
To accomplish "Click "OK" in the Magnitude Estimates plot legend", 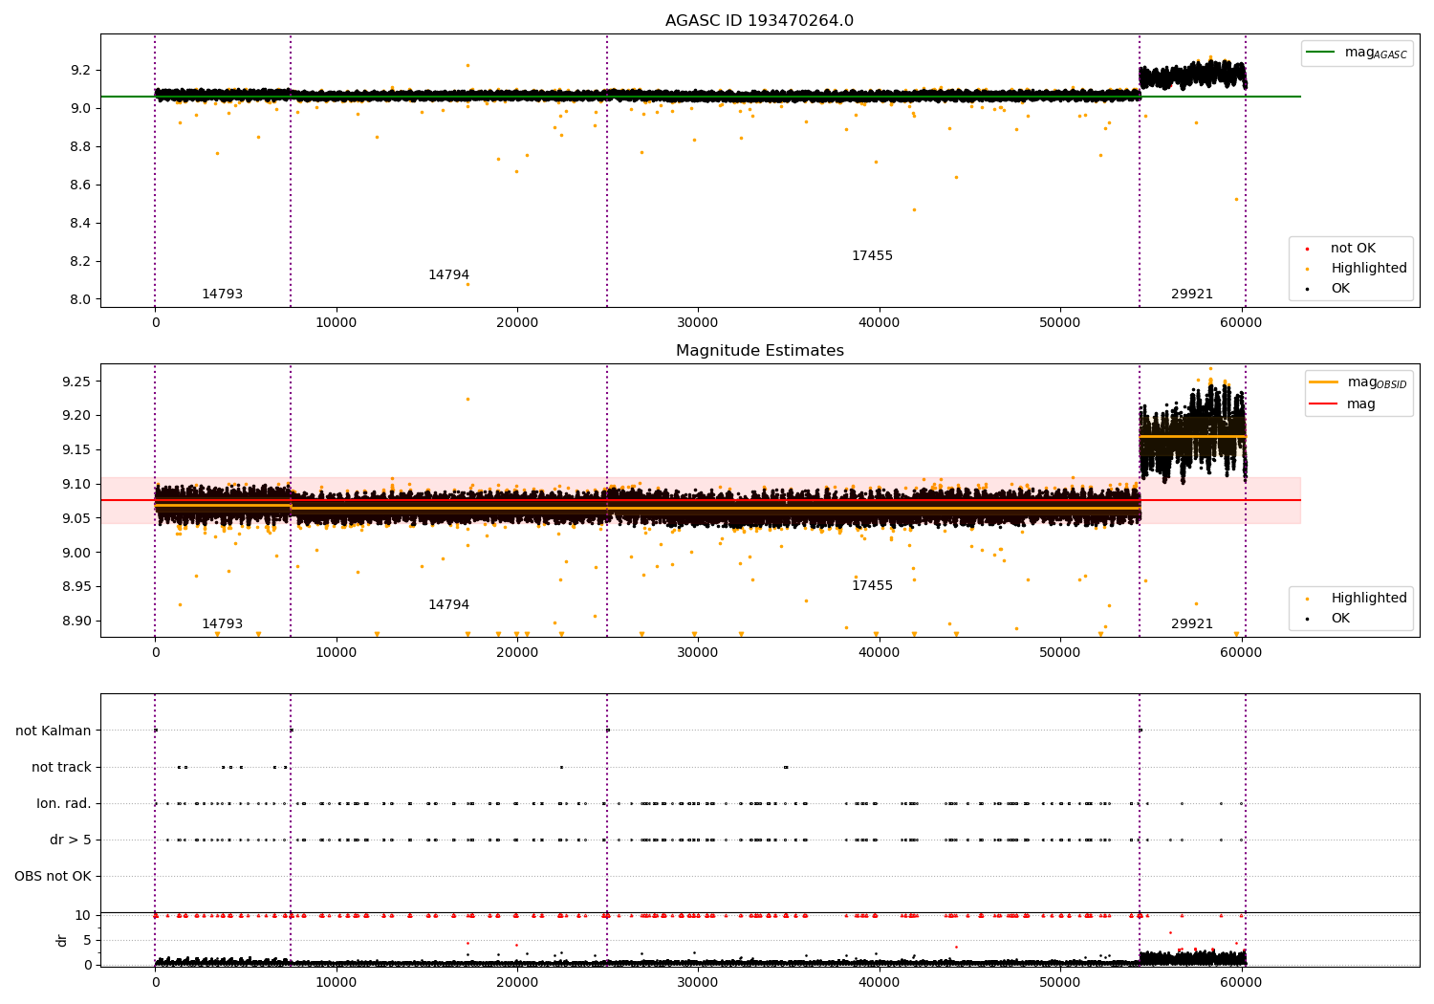I will pos(1340,619).
